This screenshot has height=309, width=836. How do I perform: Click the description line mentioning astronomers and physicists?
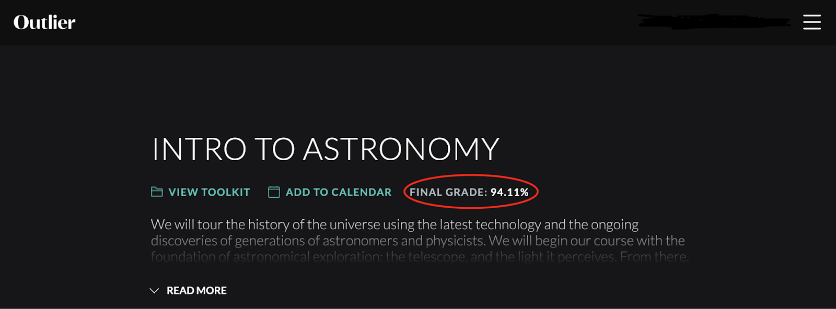pos(418,241)
